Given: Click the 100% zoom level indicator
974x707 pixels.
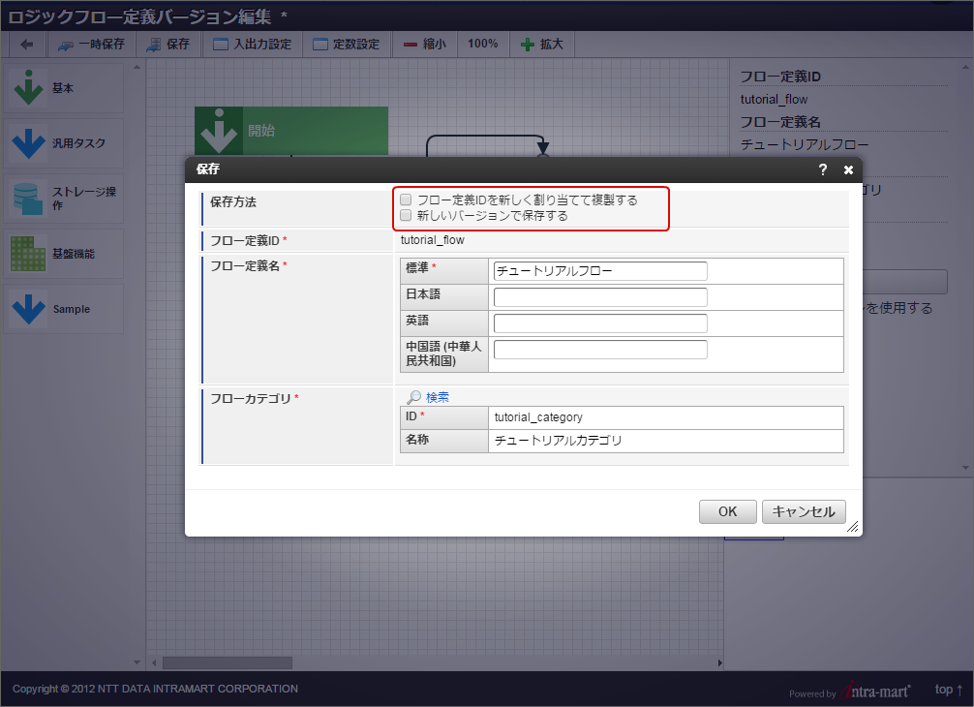Looking at the screenshot, I should coord(482,44).
